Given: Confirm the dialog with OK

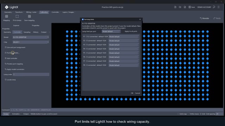Looking at the screenshot, I should (132, 93).
